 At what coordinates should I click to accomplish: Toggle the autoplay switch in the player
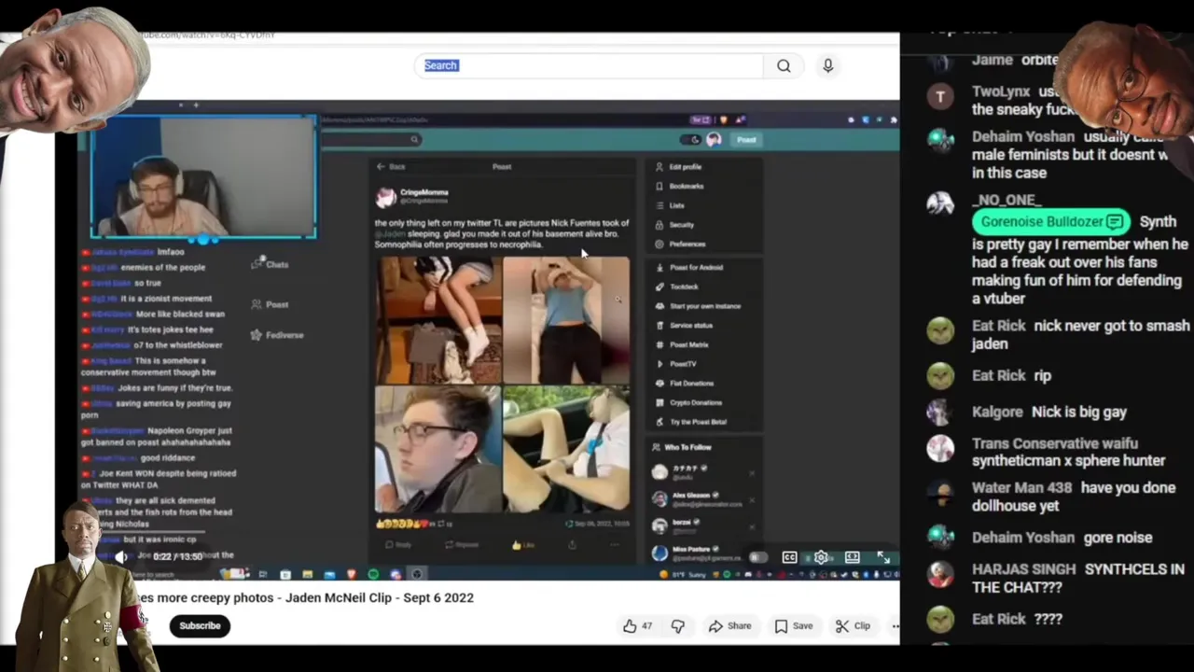click(758, 558)
